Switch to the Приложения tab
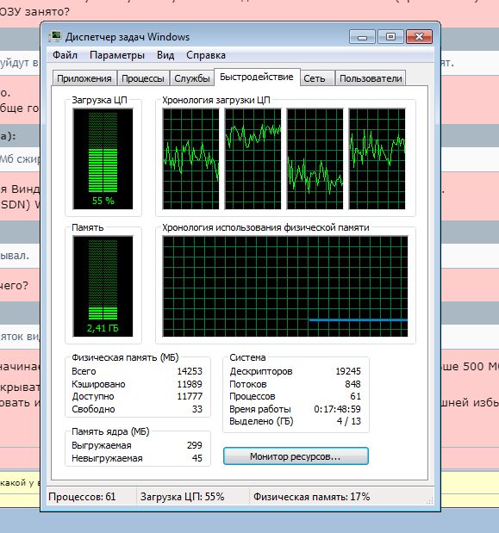The height and width of the screenshot is (533, 499). coord(84,78)
